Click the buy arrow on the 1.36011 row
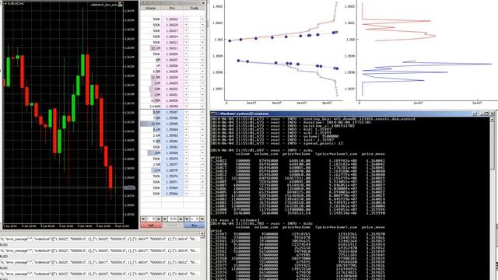498x280 pixels. (202, 48)
